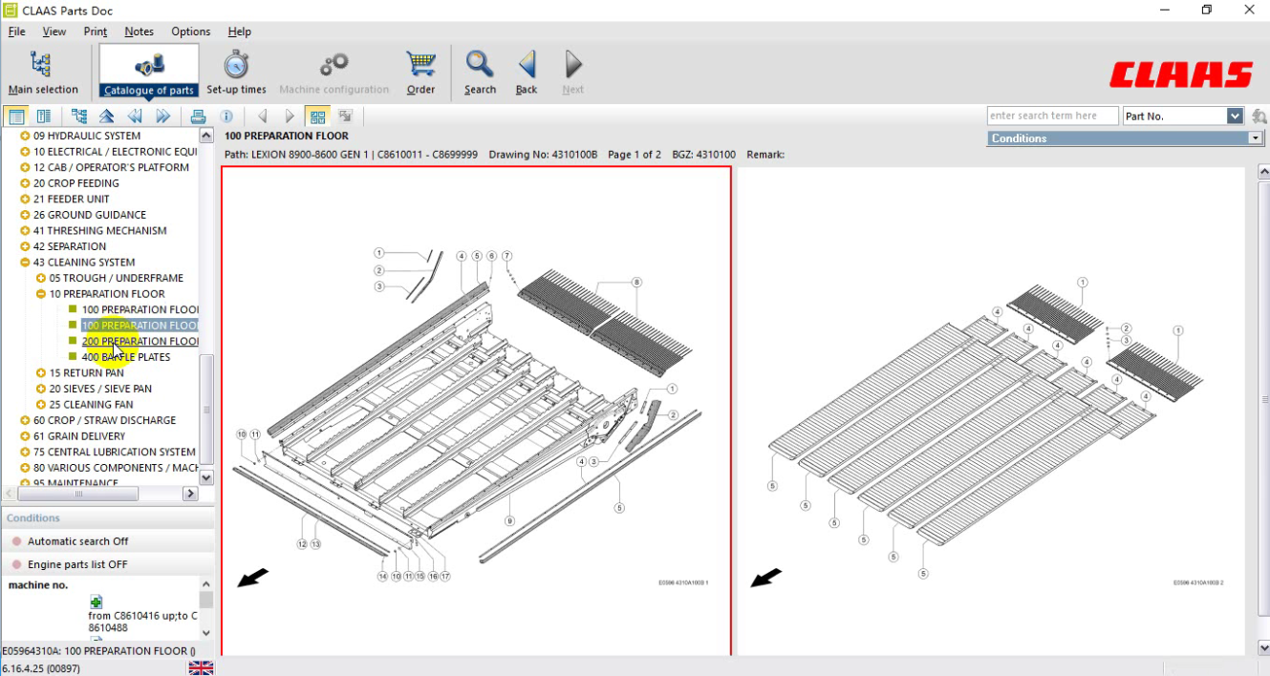
Task: Open the View menu
Action: [54, 32]
